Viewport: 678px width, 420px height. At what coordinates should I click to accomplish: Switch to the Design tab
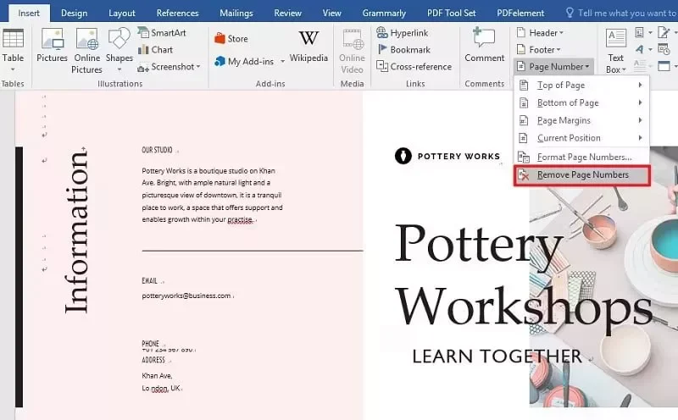tap(74, 13)
